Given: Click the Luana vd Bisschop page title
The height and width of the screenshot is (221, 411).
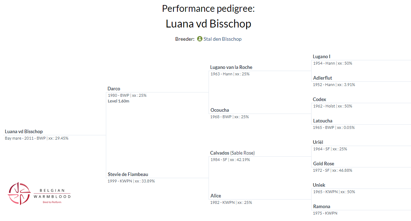Looking at the screenshot, I should 208,24.
